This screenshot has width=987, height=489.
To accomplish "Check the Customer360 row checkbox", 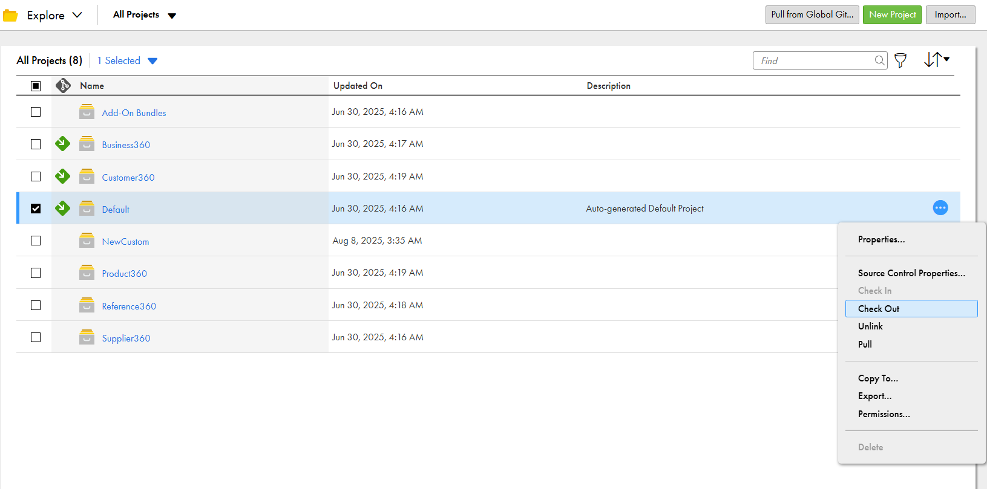I will (36, 176).
